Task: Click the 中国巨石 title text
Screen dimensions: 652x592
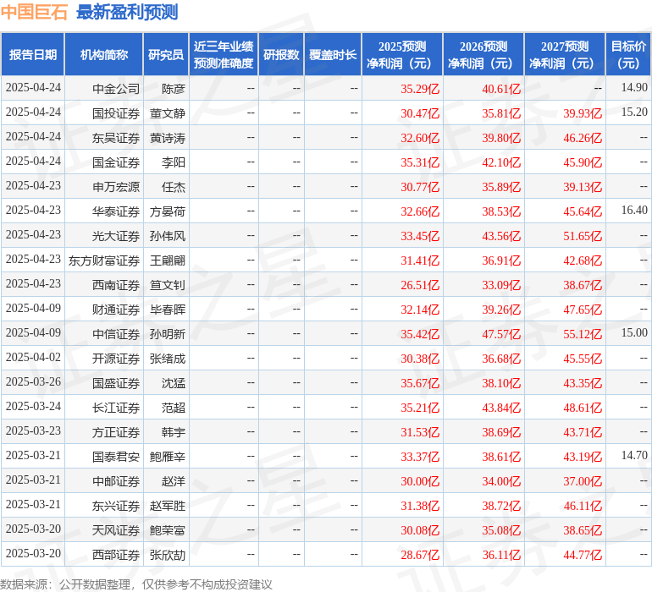Action: [x=34, y=12]
